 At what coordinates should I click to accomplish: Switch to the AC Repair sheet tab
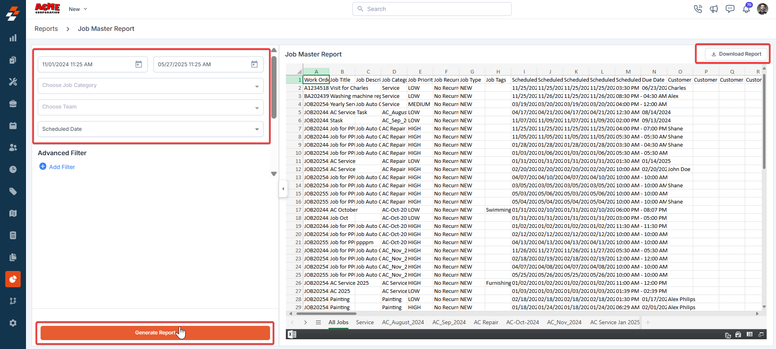pos(486,322)
